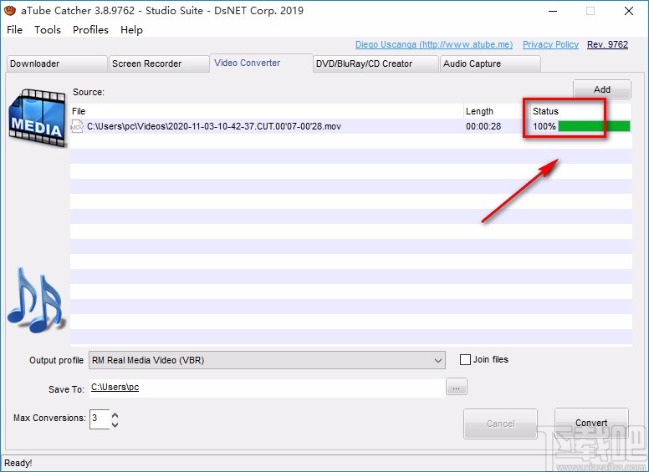Click the MEDIA film strip icon
The image size is (649, 472).
click(36, 115)
